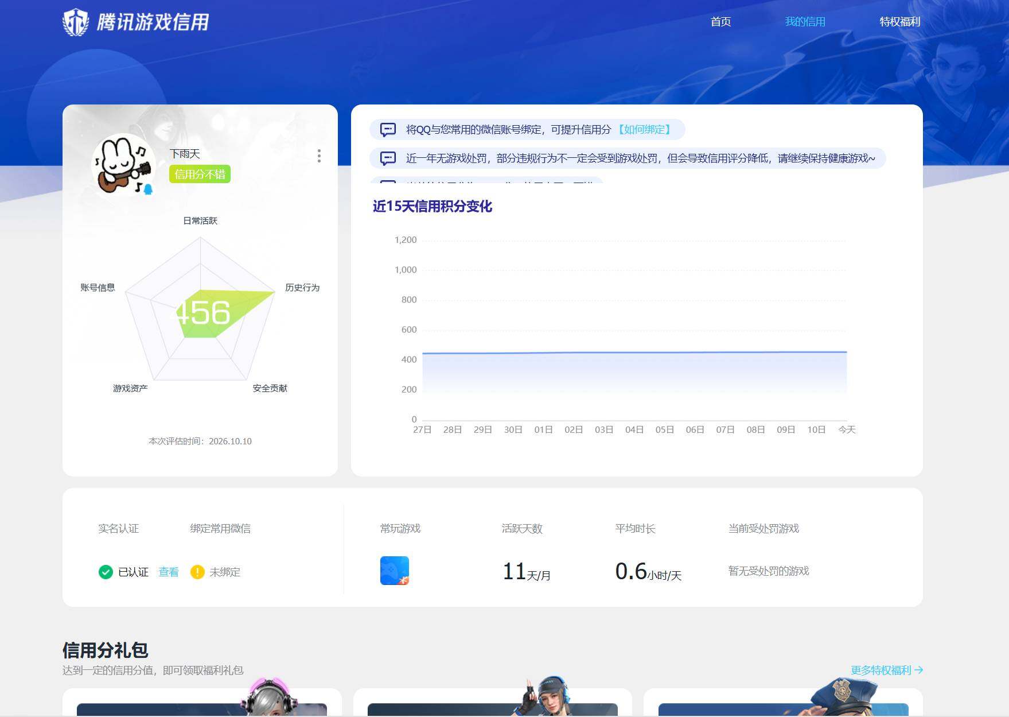Open the 特权福利 navigation tab

click(x=899, y=22)
